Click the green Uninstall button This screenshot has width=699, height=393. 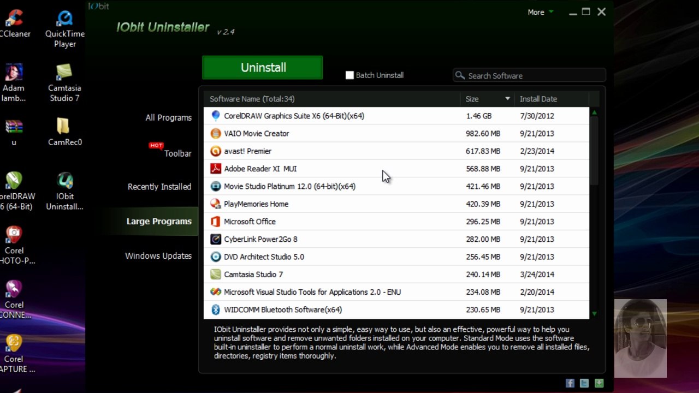coord(263,68)
